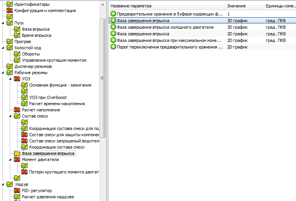Collapse the Холостой ход tree node
The height and width of the screenshot is (201, 296).
pyautogui.click(x=3, y=48)
